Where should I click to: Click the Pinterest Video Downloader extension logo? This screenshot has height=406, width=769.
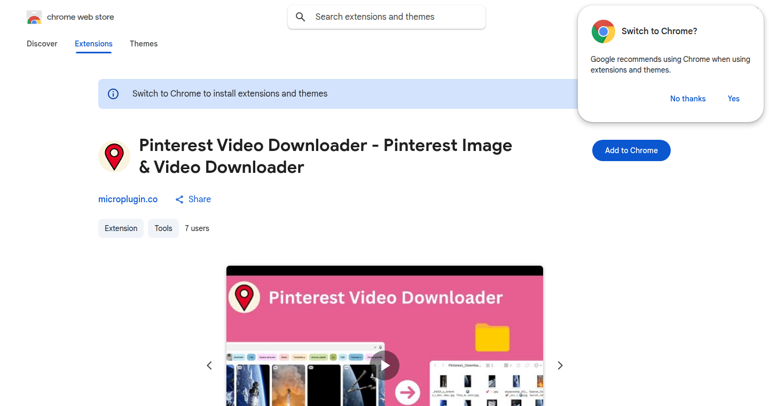pyautogui.click(x=114, y=156)
